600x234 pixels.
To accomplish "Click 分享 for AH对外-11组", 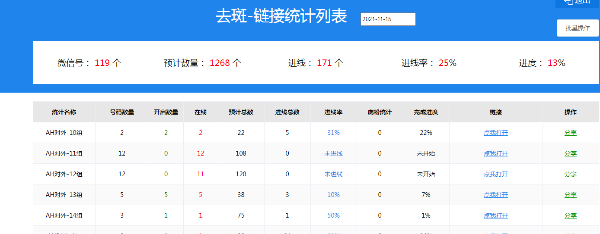I will tap(571, 153).
